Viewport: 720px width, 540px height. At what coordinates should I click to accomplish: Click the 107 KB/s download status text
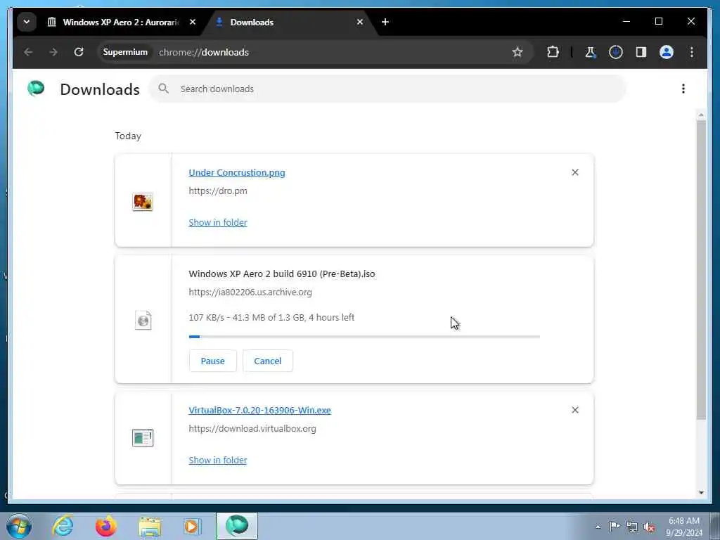(x=271, y=317)
